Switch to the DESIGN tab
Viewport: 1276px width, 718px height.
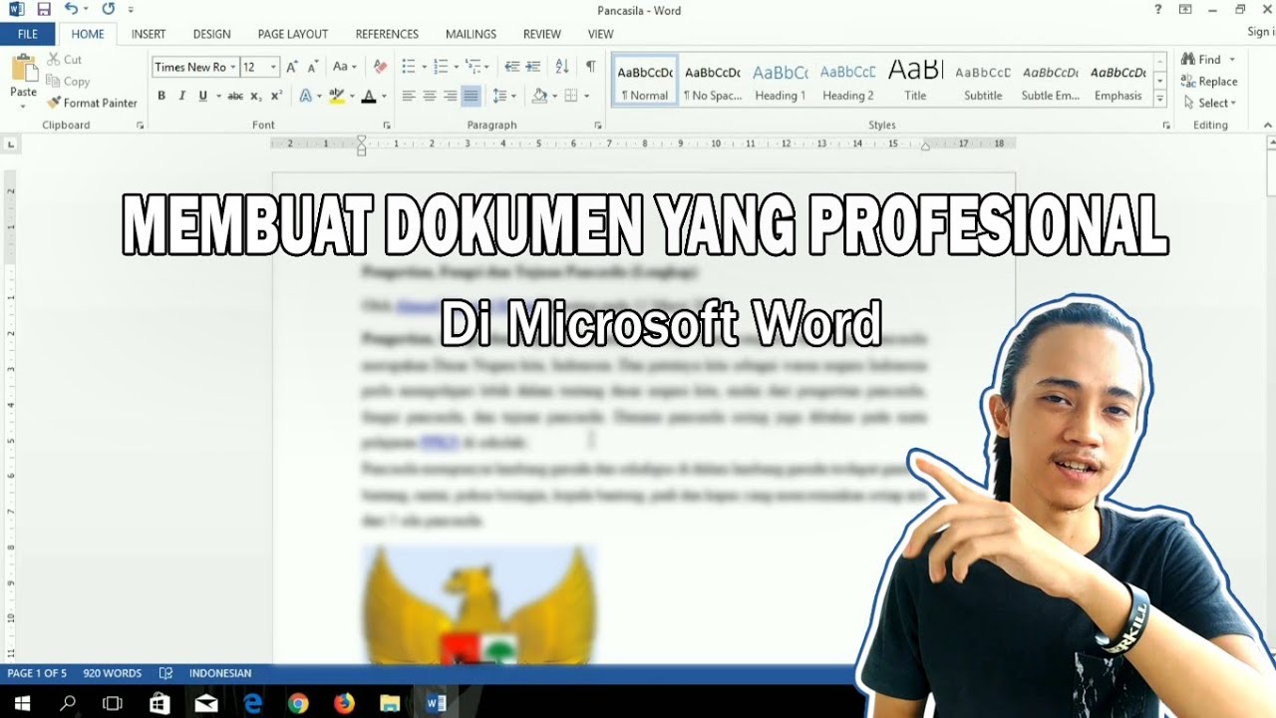(x=212, y=34)
